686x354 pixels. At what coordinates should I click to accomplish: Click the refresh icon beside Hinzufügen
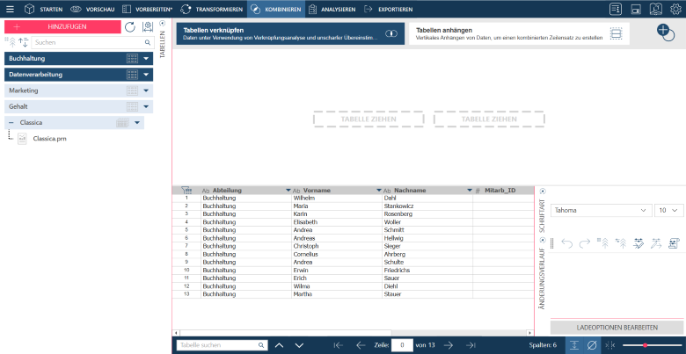tap(130, 27)
